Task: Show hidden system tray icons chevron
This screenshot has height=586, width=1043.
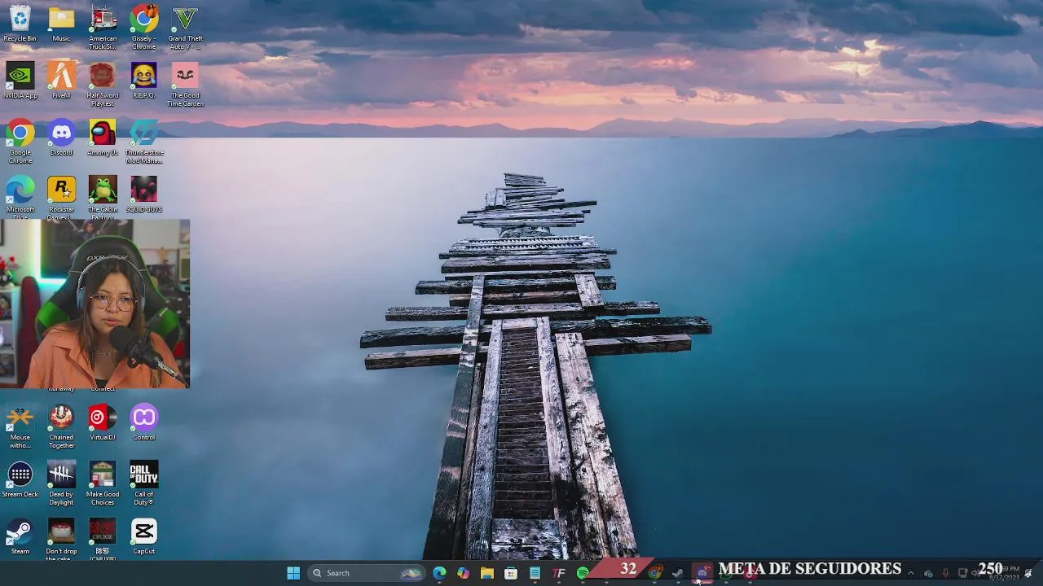Action: point(911,573)
